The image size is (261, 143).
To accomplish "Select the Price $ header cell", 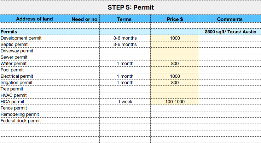I will coord(175,19).
